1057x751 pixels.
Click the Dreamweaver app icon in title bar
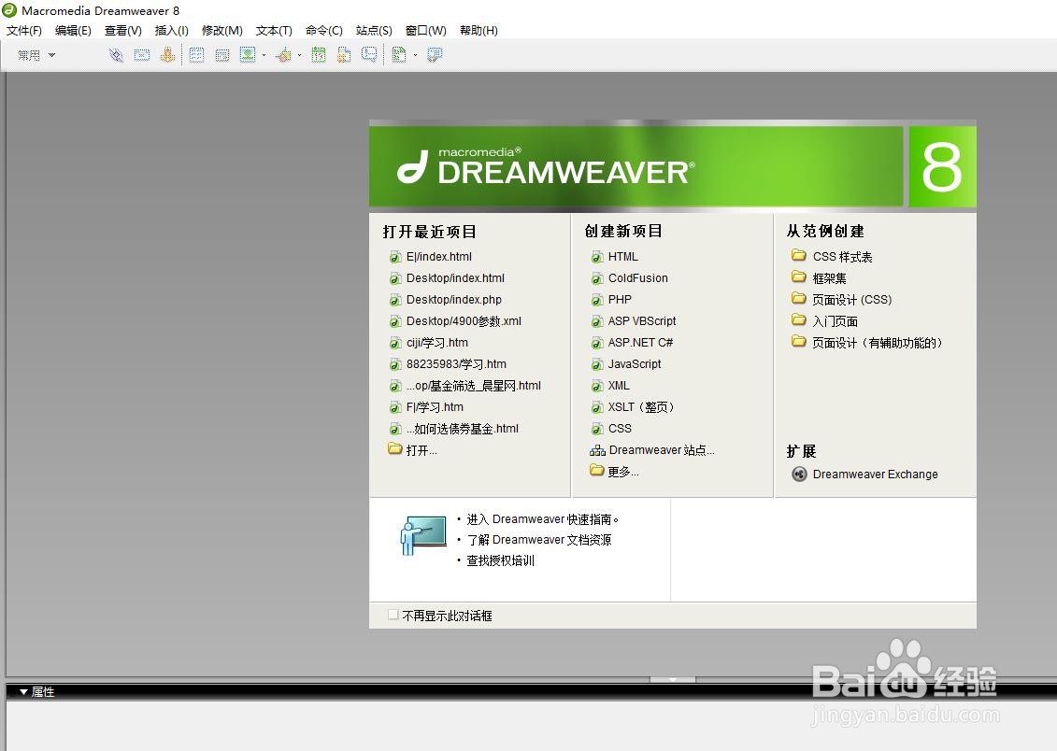[x=9, y=10]
